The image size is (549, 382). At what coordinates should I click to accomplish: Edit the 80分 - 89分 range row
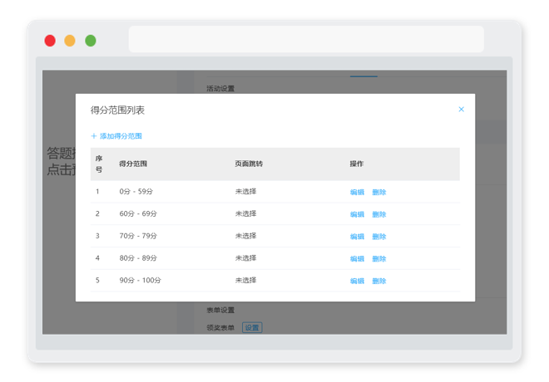tap(357, 258)
